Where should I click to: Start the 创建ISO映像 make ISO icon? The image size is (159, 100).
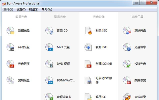[88, 64]
